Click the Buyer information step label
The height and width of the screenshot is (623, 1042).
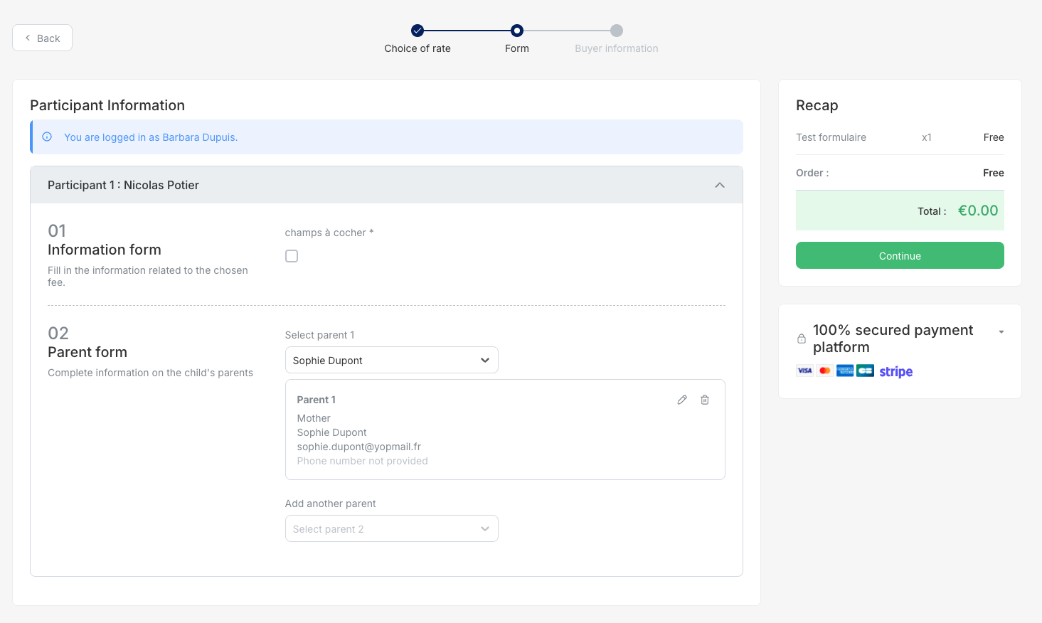point(616,48)
